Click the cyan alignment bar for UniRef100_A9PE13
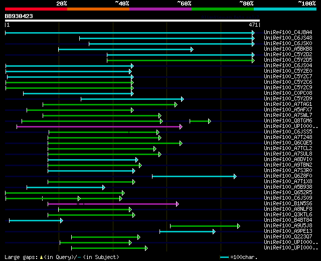The image size is (321, 261). point(188,232)
